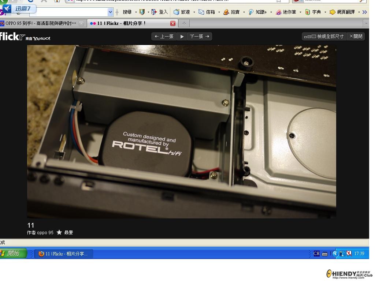Switch to the OPPO 95 到手 tab
375x281 pixels.
point(40,23)
